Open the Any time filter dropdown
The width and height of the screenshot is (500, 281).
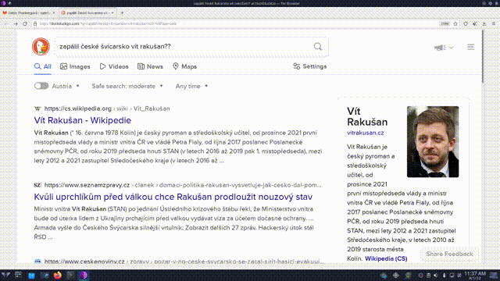[x=191, y=86]
